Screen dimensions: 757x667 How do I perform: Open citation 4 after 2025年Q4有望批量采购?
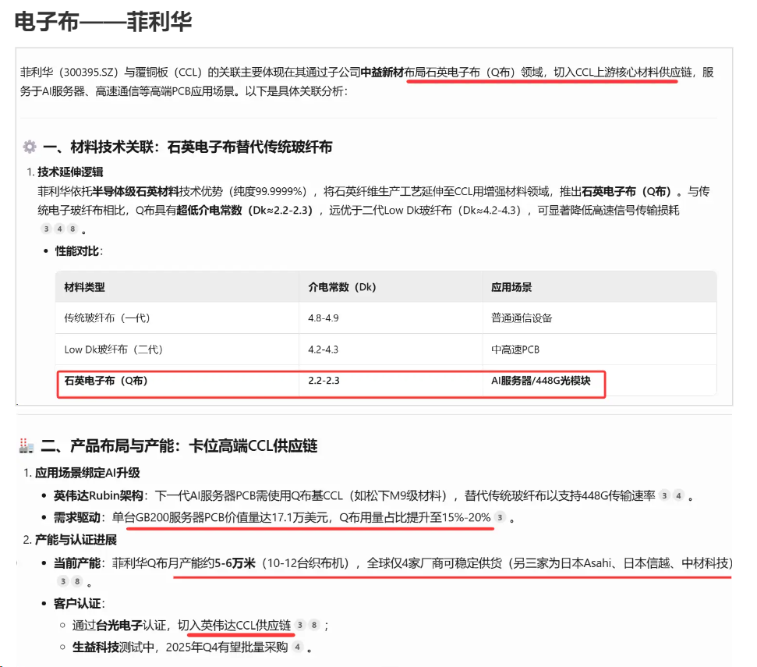tap(297, 647)
